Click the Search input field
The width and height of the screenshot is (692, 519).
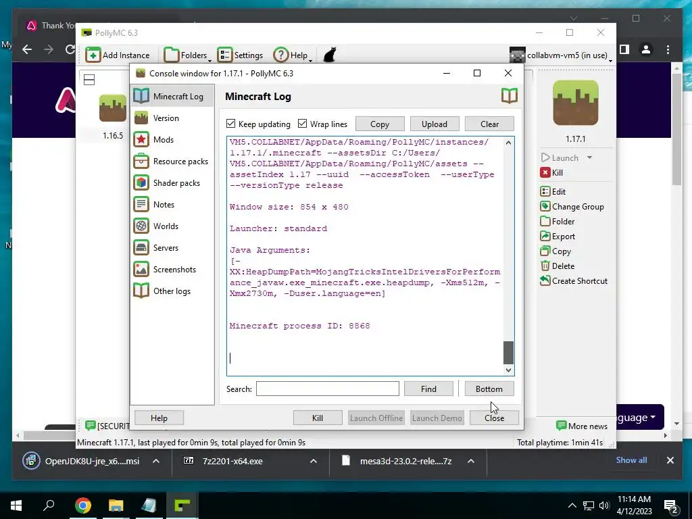pyautogui.click(x=328, y=389)
